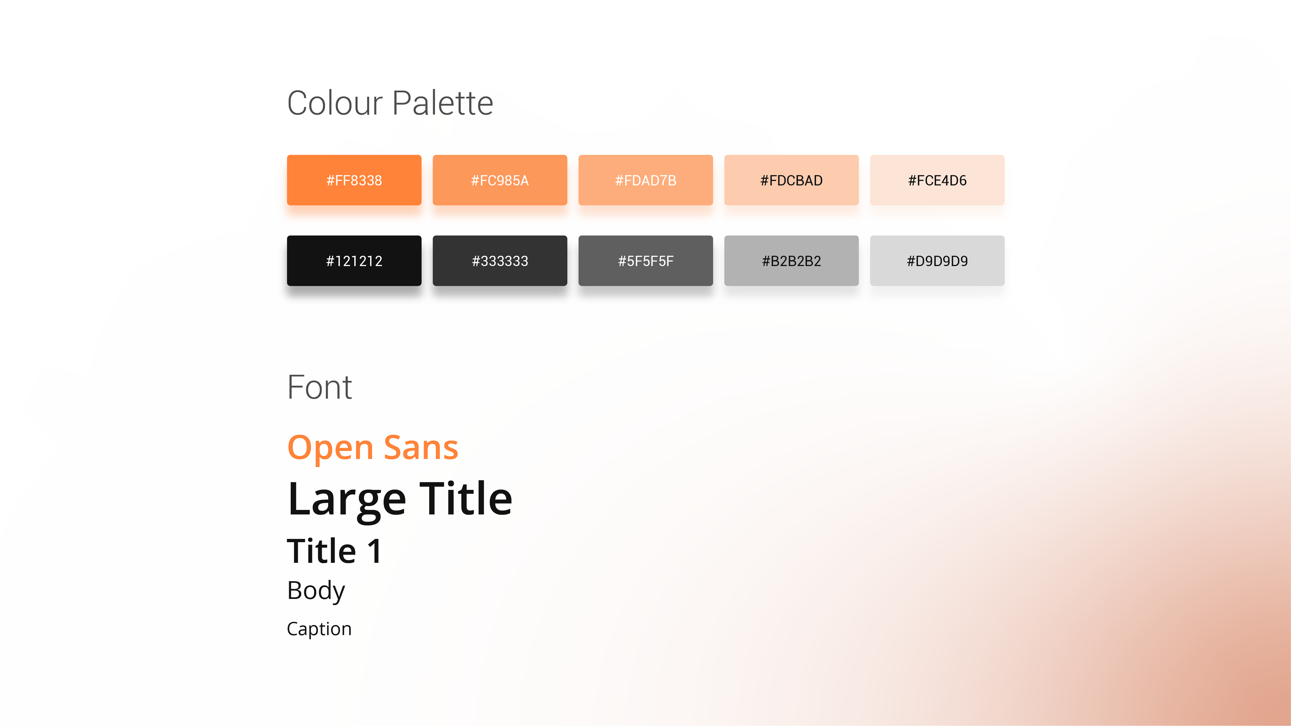Click the Body sample text
This screenshot has height=726, width=1291.
(x=316, y=591)
